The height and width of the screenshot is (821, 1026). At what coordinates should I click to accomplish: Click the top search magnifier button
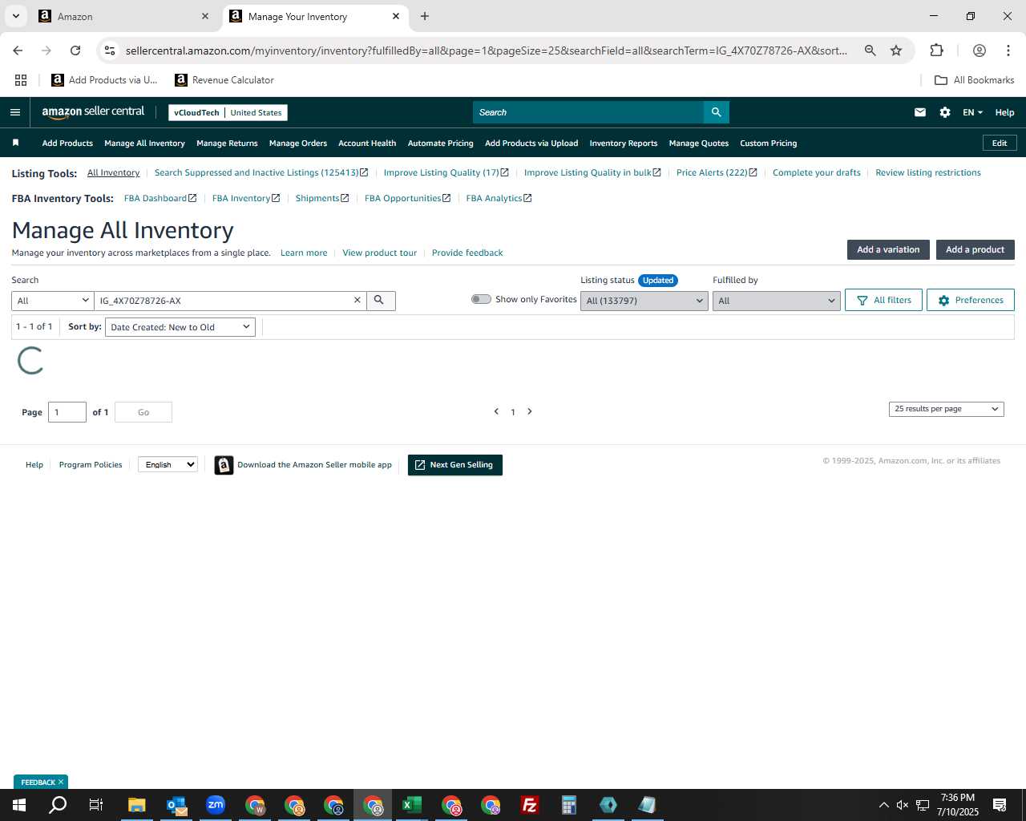(x=717, y=112)
